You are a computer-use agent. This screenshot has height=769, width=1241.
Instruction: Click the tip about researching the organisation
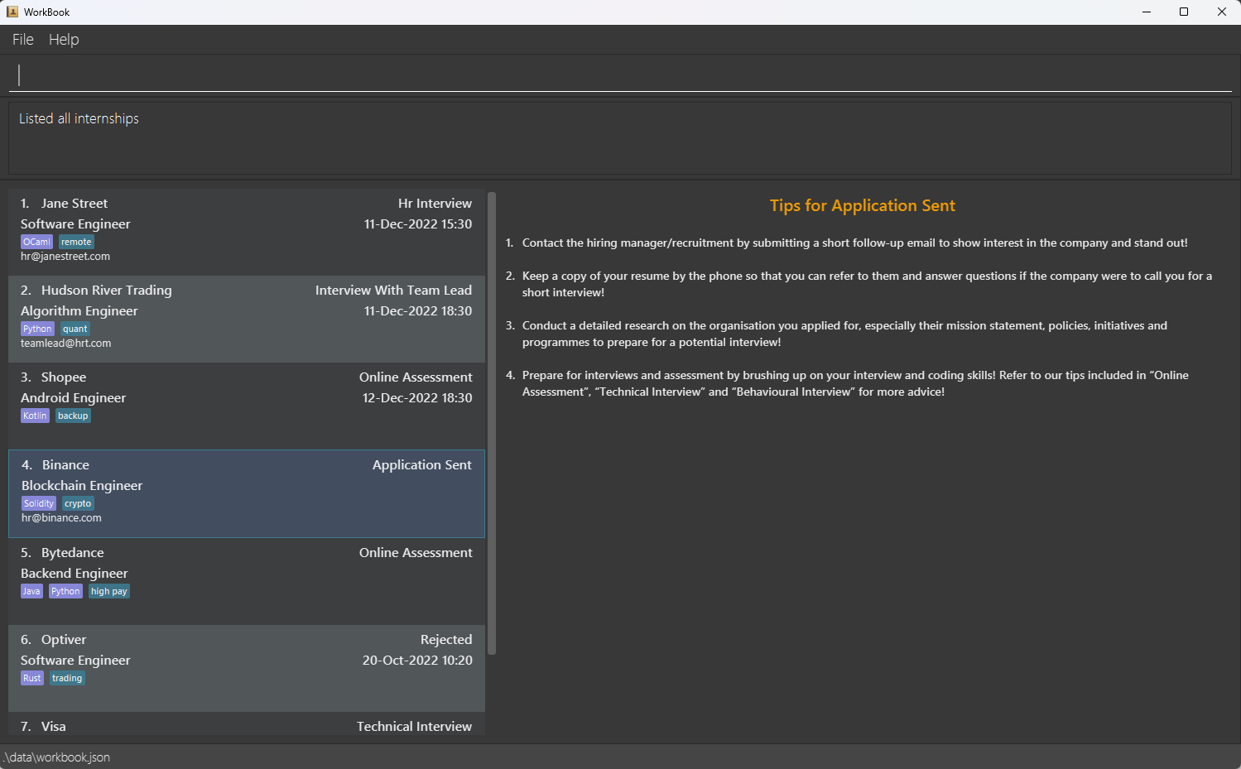844,334
